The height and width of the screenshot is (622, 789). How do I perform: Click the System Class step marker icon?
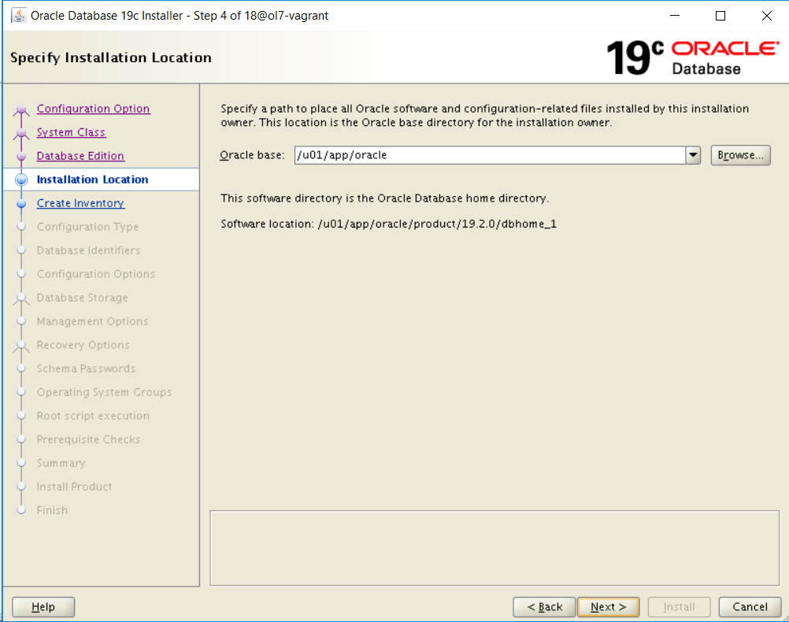coord(21,133)
